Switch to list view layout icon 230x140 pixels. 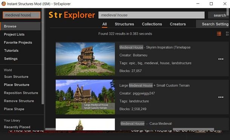[x=219, y=34]
